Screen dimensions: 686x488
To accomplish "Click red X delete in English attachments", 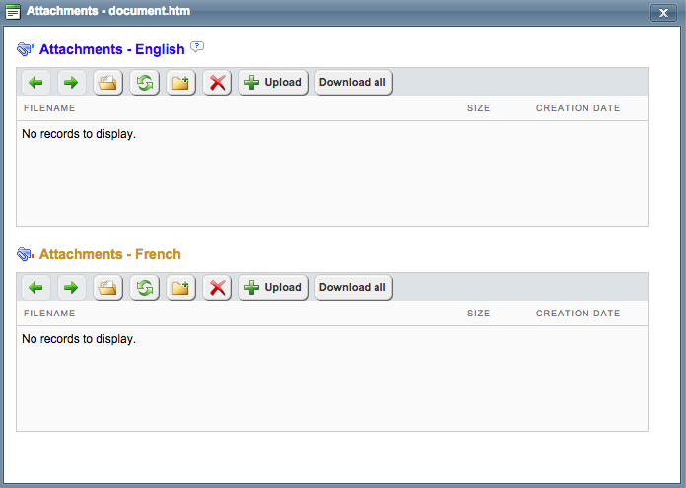I will [218, 82].
